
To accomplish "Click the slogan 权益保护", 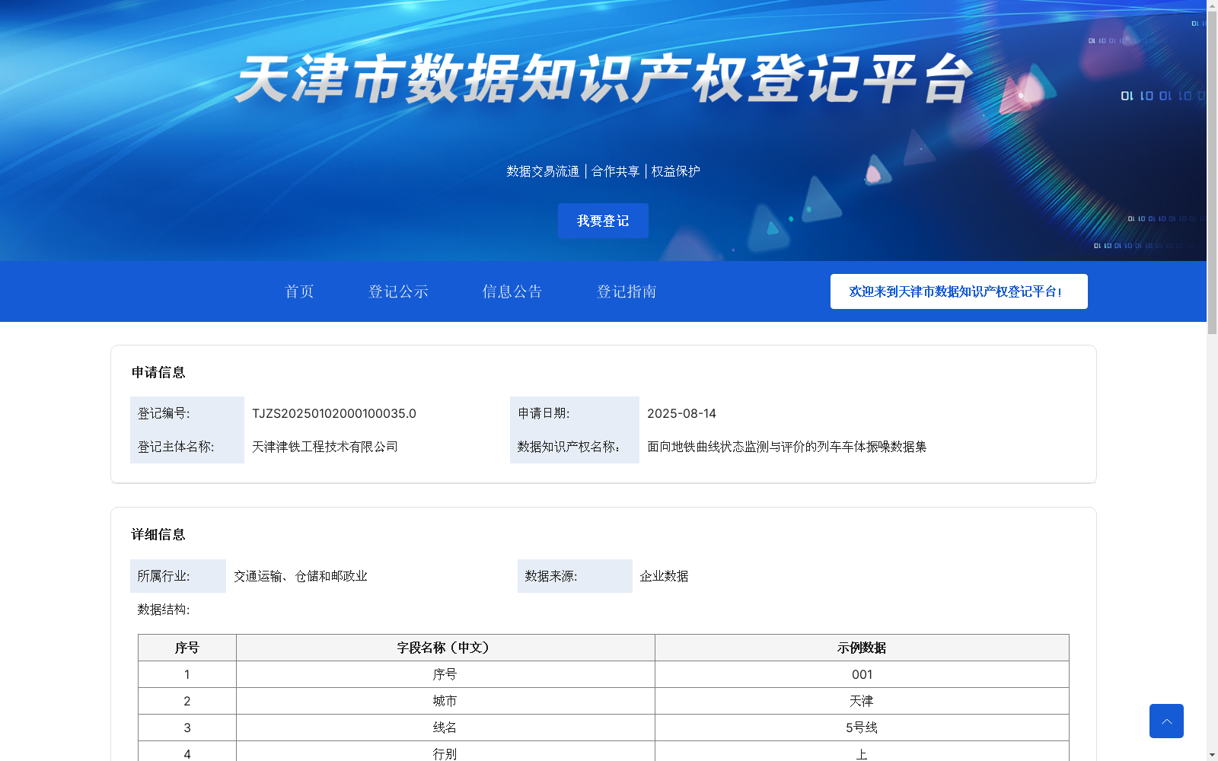I will click(x=676, y=171).
